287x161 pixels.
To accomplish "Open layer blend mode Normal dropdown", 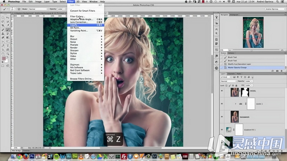I will point(229,81).
